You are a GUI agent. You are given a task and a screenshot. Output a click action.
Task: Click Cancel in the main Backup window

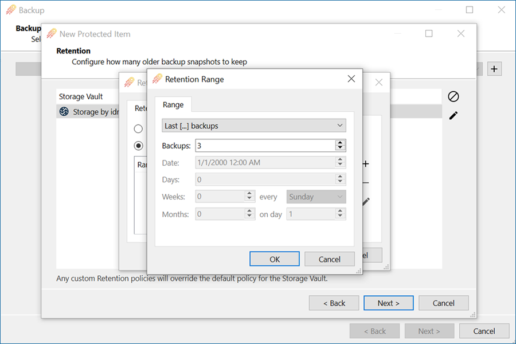[484, 331]
